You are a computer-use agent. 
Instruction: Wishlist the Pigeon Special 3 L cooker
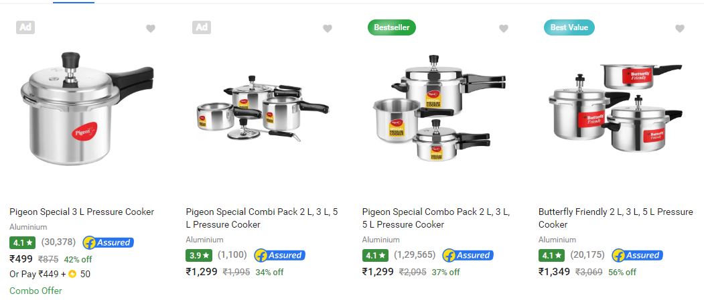(x=151, y=29)
